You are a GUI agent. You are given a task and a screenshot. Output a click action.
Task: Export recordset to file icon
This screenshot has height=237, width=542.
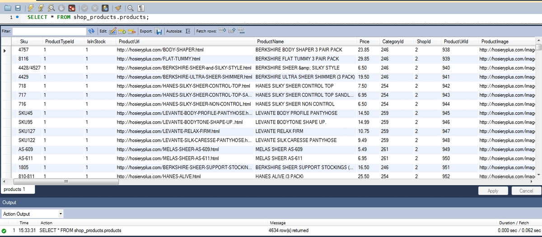[x=158, y=31]
